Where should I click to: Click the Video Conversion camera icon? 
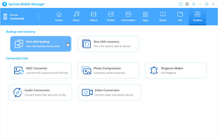87,92
